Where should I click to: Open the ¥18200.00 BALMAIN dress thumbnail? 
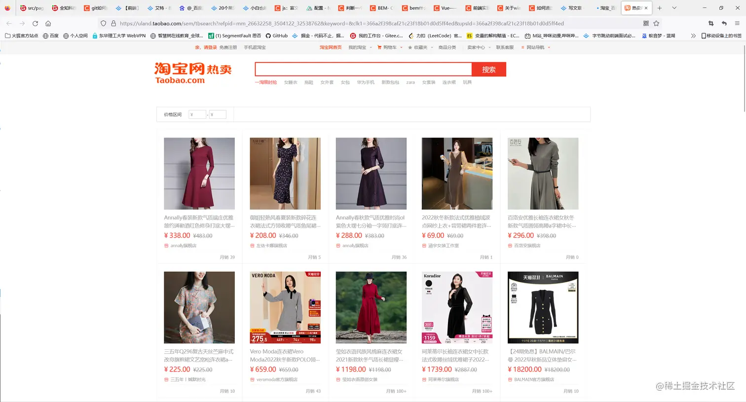[x=543, y=307]
